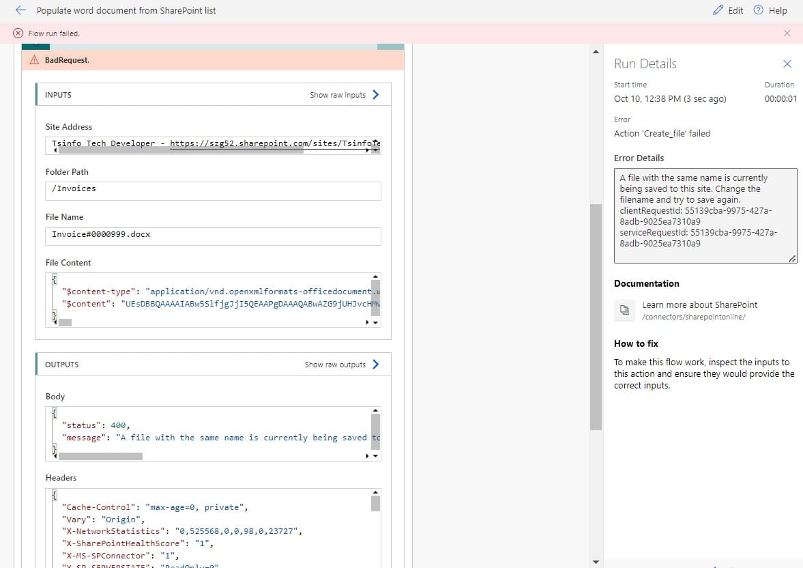Click the Edit button label
Viewport: 803px width, 568px height.
point(735,10)
